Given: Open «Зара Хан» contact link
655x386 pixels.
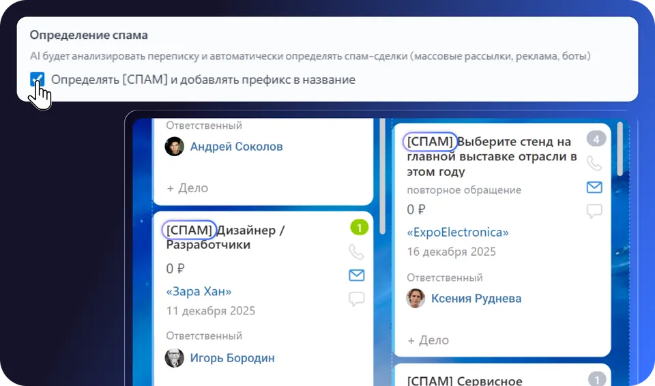Looking at the screenshot, I should pos(199,291).
